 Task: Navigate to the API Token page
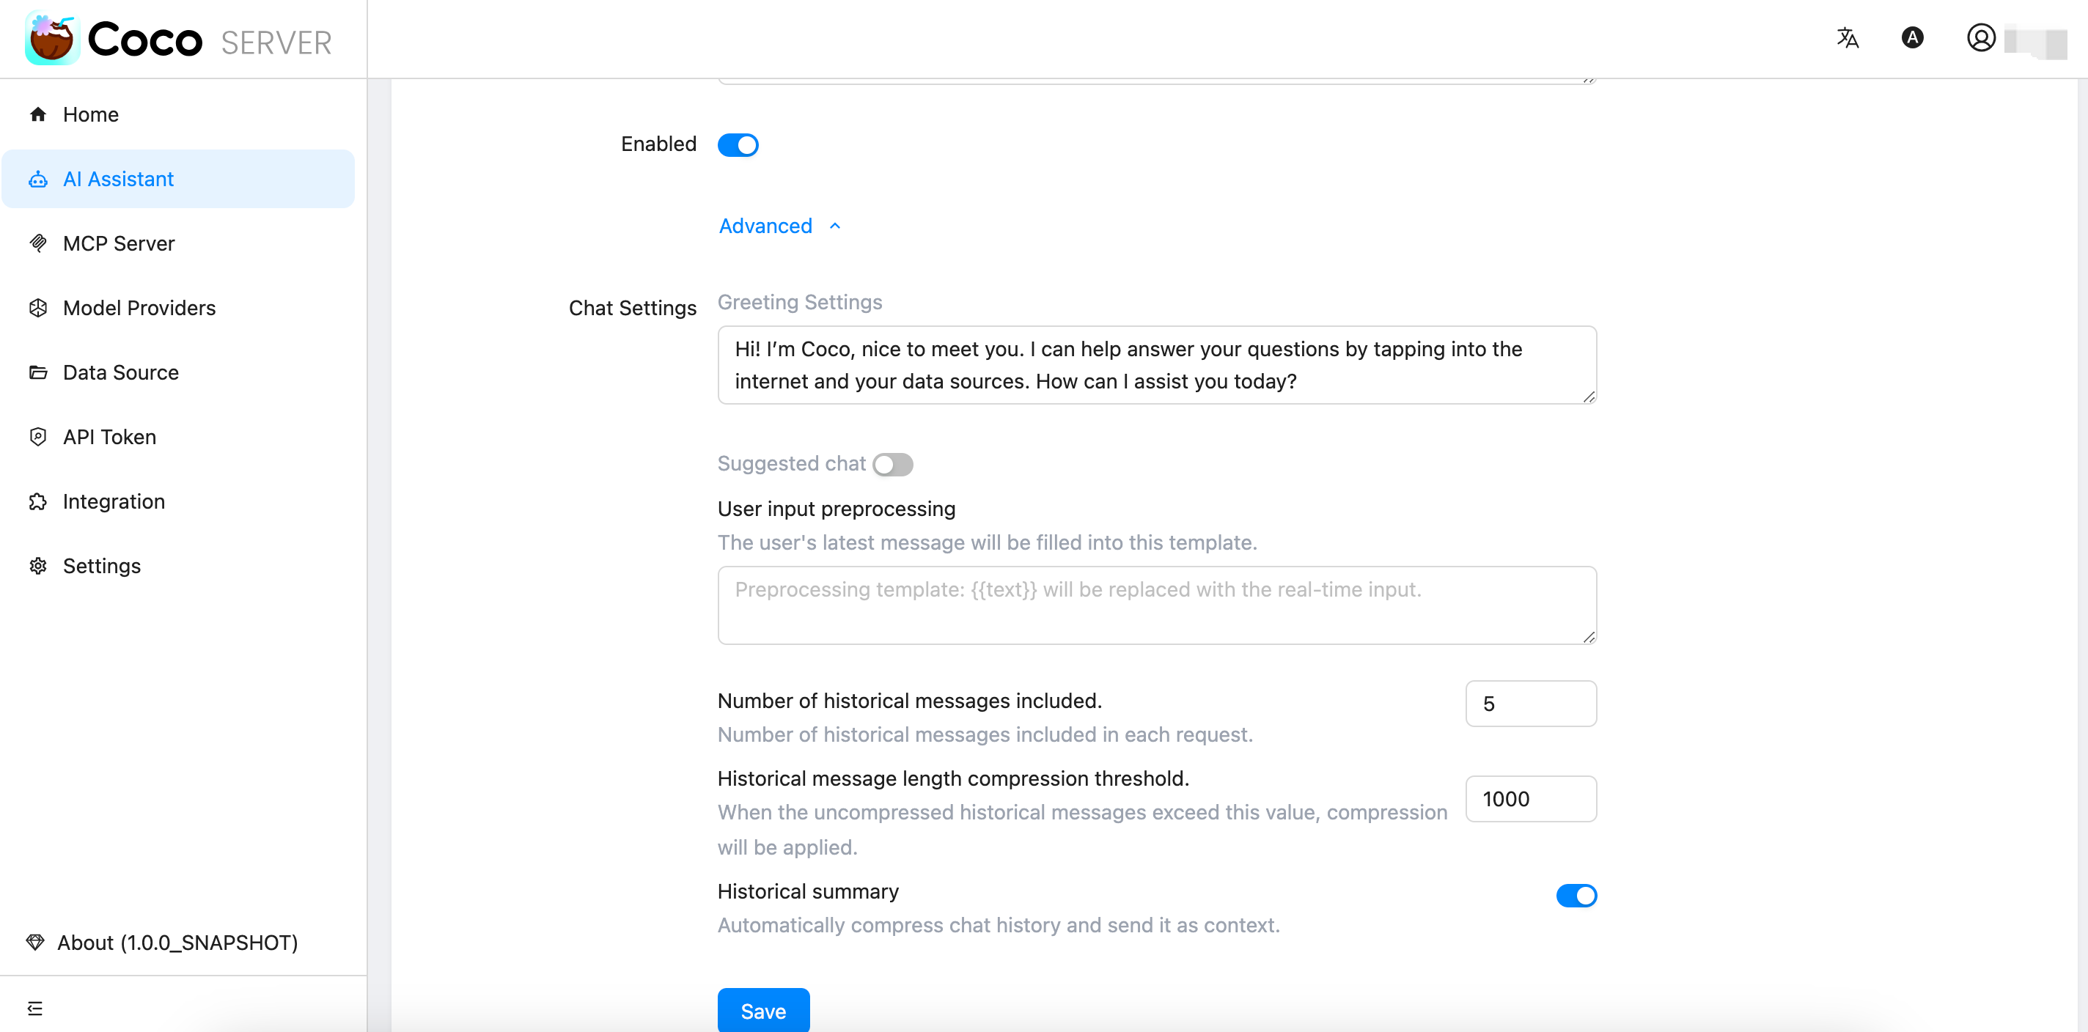pyautogui.click(x=178, y=437)
